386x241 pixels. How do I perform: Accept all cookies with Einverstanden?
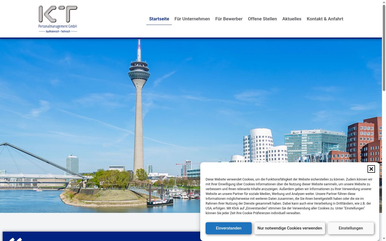(x=229, y=228)
